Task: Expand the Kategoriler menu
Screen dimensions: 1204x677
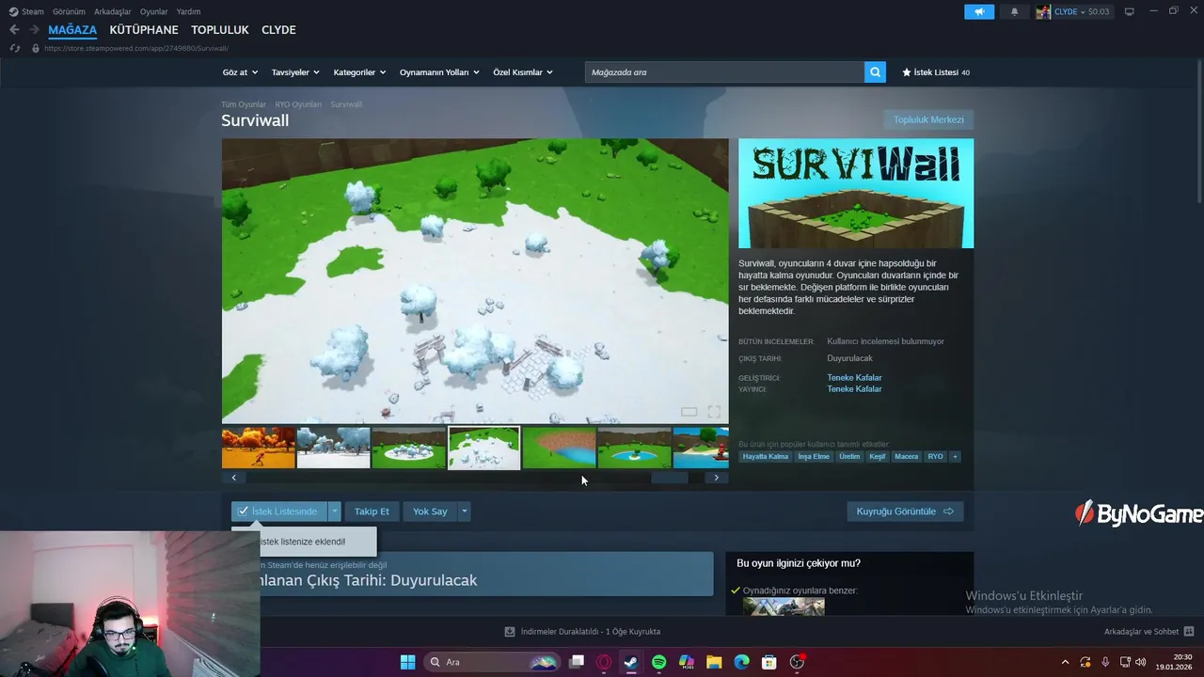Action: 360,72
